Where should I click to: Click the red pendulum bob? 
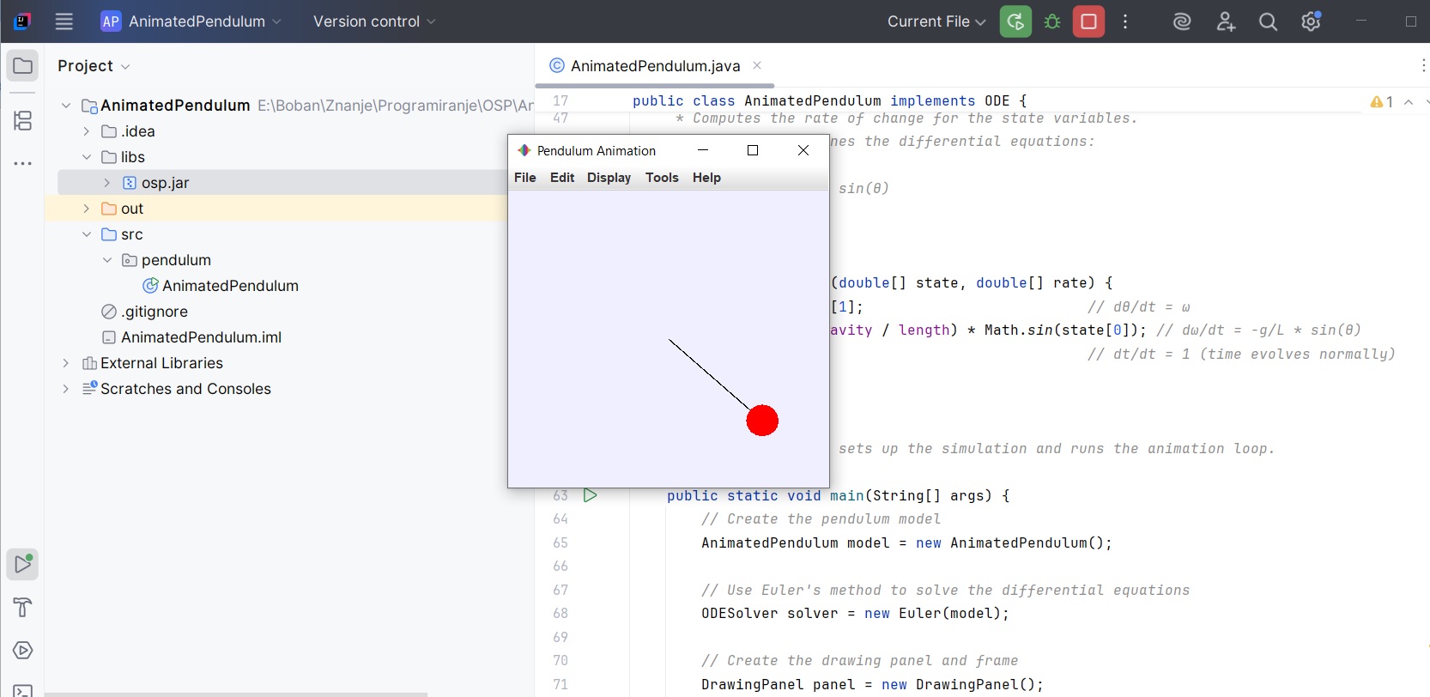762,421
